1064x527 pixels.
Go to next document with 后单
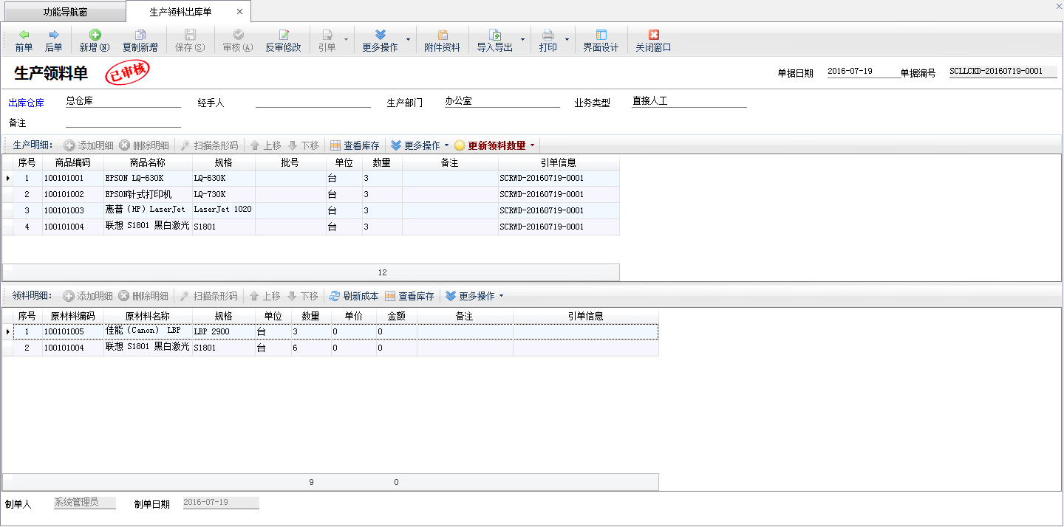pyautogui.click(x=53, y=41)
